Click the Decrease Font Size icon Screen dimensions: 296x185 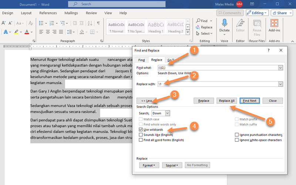tap(10, 23)
